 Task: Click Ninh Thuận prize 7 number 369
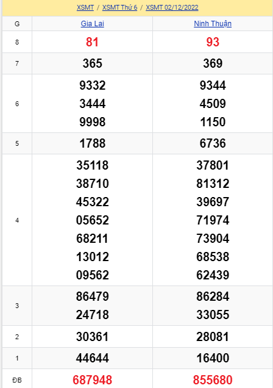pos(213,63)
